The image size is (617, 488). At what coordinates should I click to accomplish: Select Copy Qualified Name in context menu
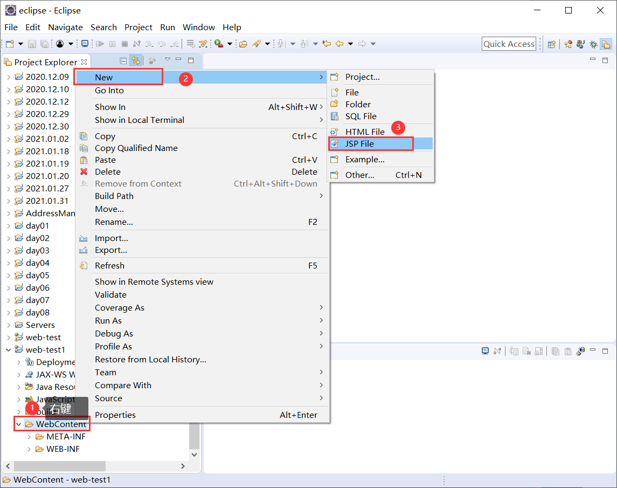[202, 148]
